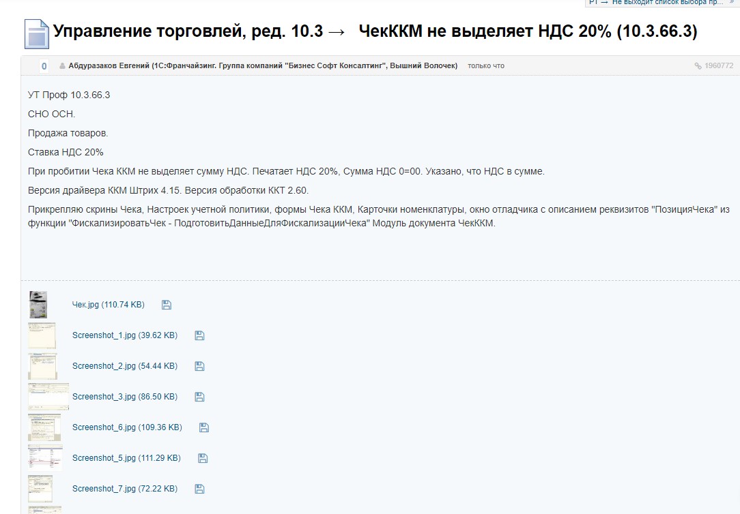Preview the Screenshot_5.jpg thumbnail
Viewport: 740px width, 514px height.
(x=45, y=458)
